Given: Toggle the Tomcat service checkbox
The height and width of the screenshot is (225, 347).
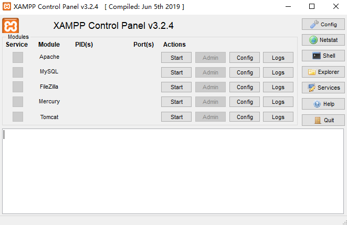Looking at the screenshot, I should point(18,117).
